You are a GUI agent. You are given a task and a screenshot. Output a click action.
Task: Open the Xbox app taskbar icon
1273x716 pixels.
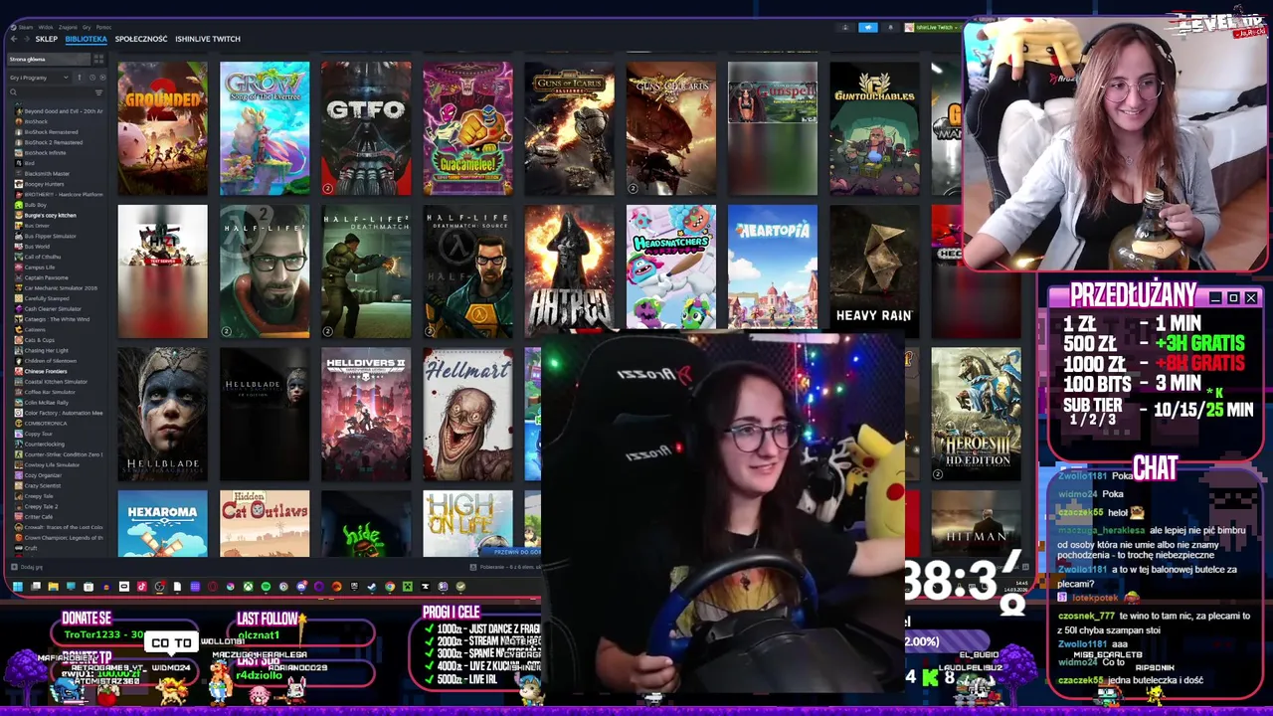[x=249, y=587]
